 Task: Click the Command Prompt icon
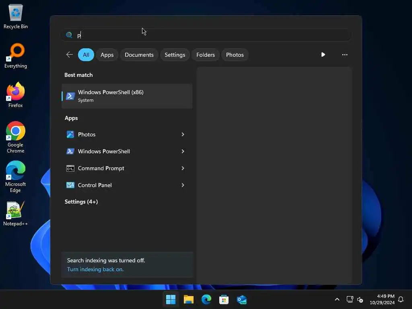pos(70,169)
